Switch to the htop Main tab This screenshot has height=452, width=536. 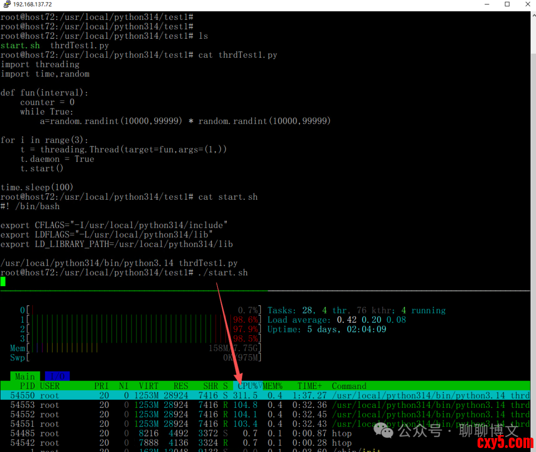25,377
